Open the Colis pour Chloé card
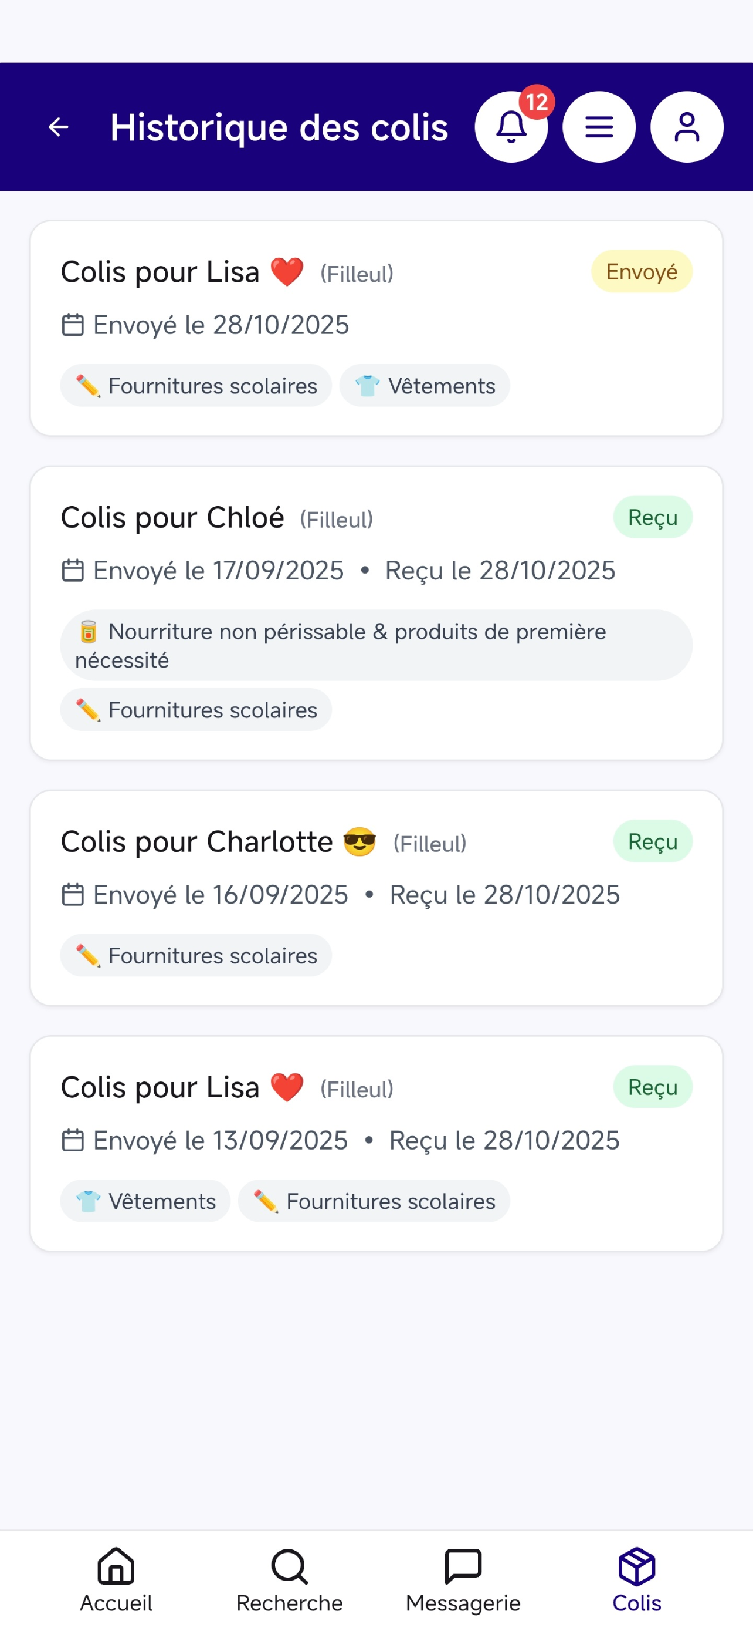This screenshot has width=753, height=1631. [x=376, y=613]
